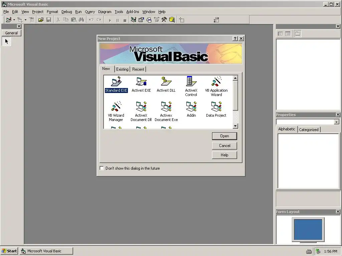Click the Add Standard EXE Project toolbar icon

[x=9, y=20]
